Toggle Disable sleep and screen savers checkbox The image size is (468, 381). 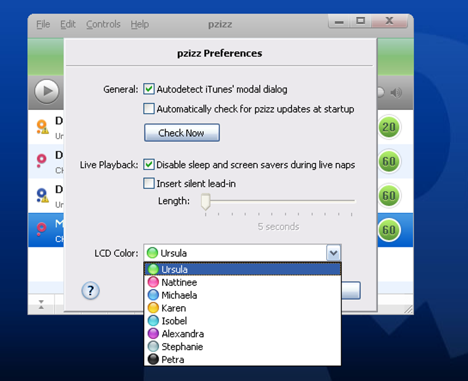coord(149,165)
